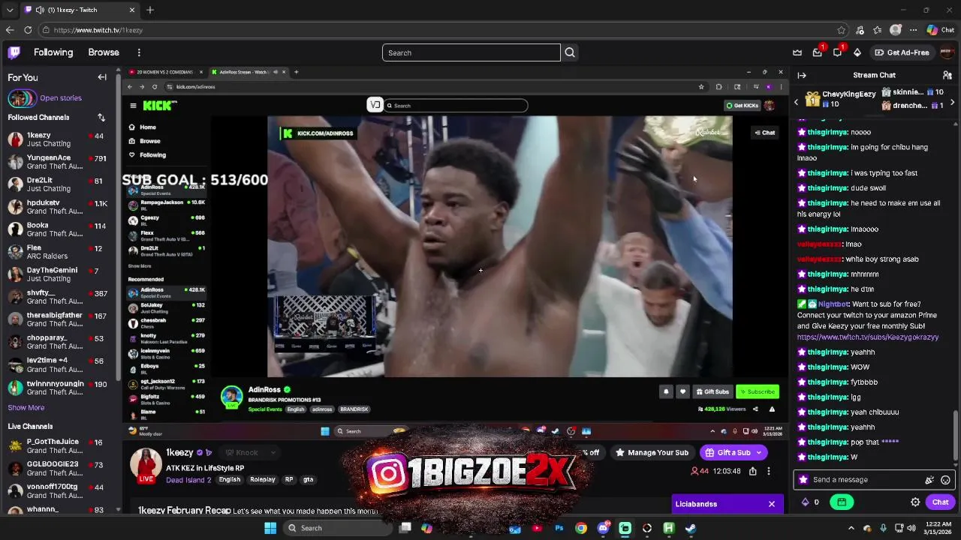Open the whispers speech bubble icon
The image size is (961, 540).
click(837, 52)
